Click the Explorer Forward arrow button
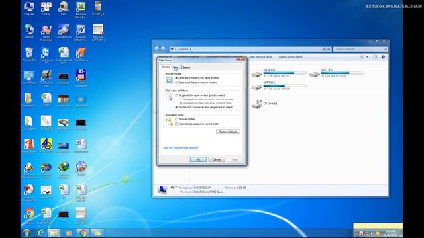 [163, 49]
